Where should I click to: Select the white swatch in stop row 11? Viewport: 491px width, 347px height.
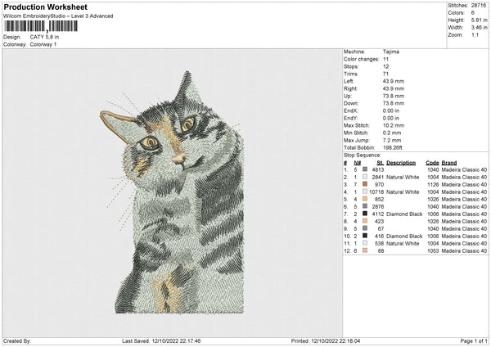[x=365, y=243]
